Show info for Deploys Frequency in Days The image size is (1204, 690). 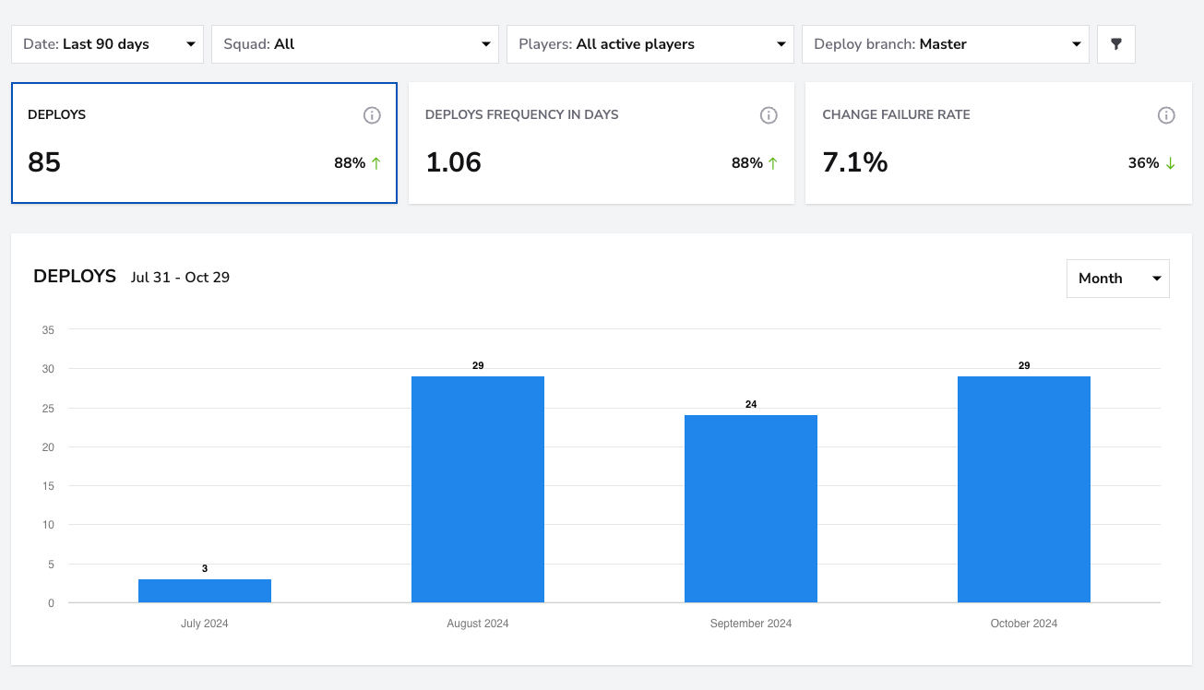(x=769, y=115)
